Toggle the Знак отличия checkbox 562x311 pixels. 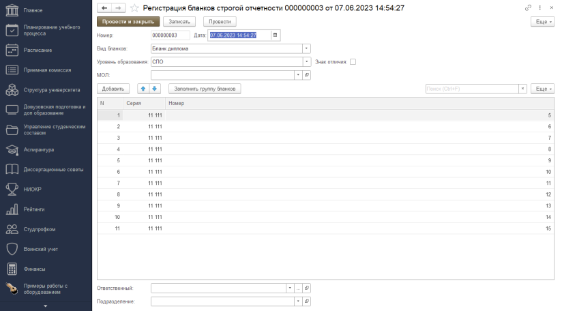click(353, 61)
